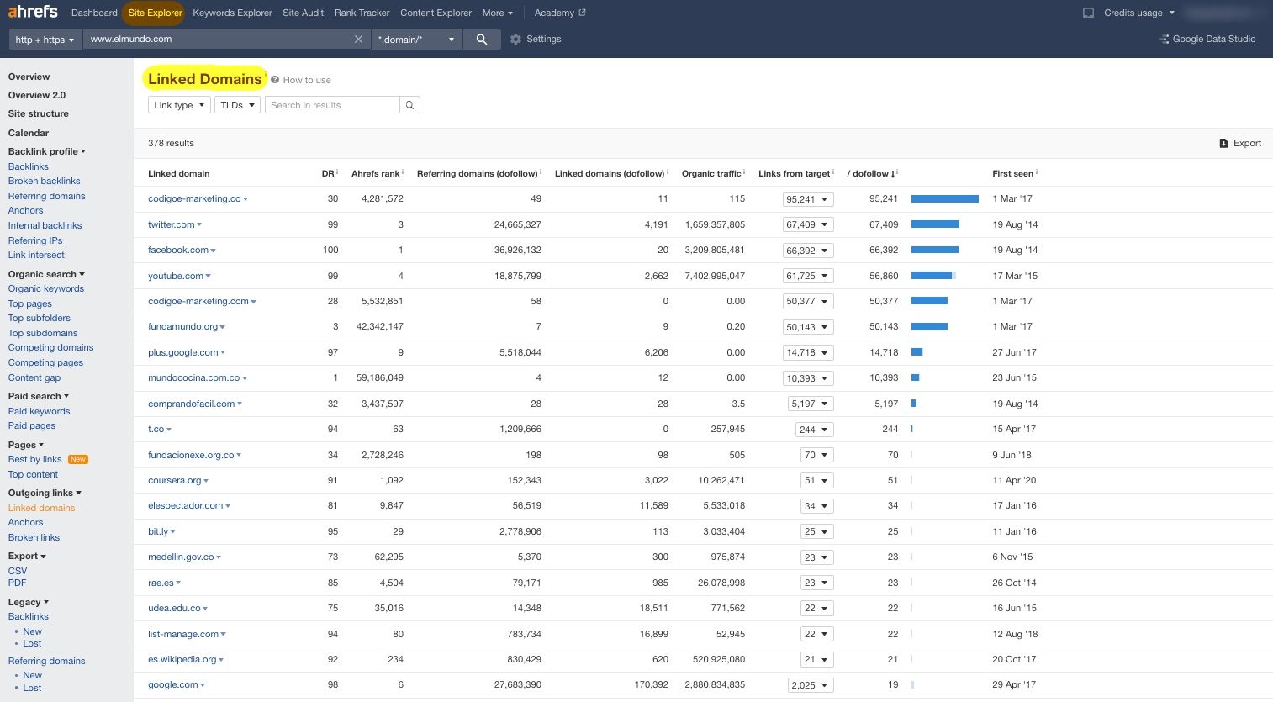Click the youtube.com dofollow proportion bar
Screen dimensions: 1273x702
pos(933,276)
